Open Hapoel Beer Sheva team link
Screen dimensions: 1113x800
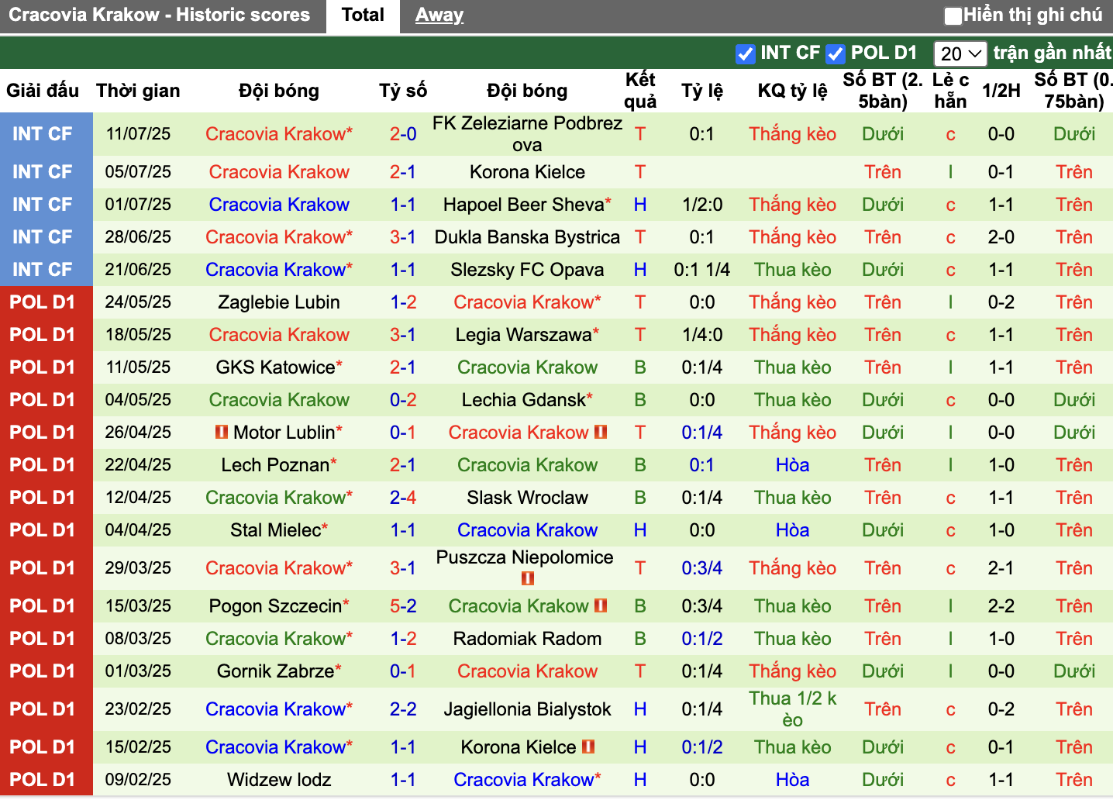[523, 205]
